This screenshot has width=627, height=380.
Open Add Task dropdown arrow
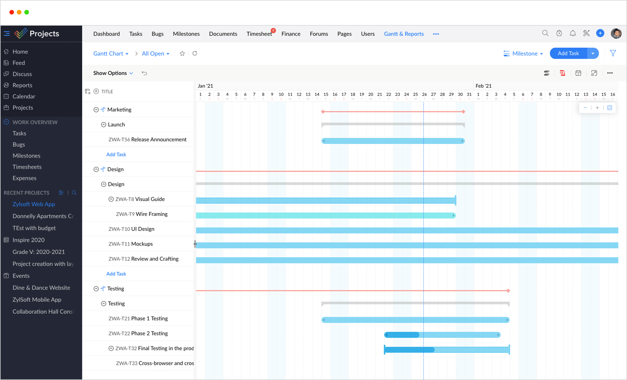click(x=593, y=53)
